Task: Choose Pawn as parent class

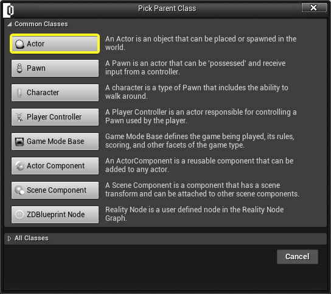Action: (x=55, y=68)
